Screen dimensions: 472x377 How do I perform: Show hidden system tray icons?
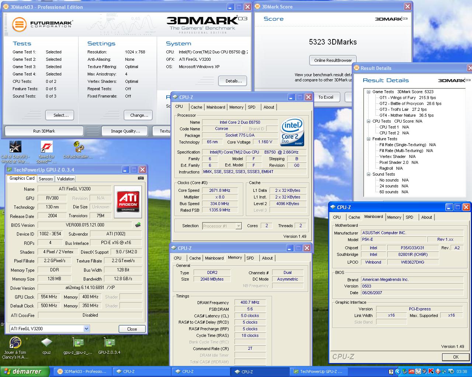tap(399, 371)
